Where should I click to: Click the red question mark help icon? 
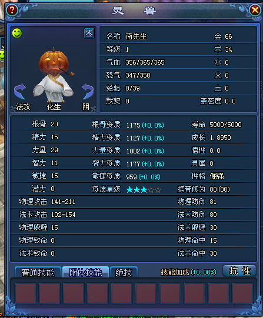(x=12, y=10)
